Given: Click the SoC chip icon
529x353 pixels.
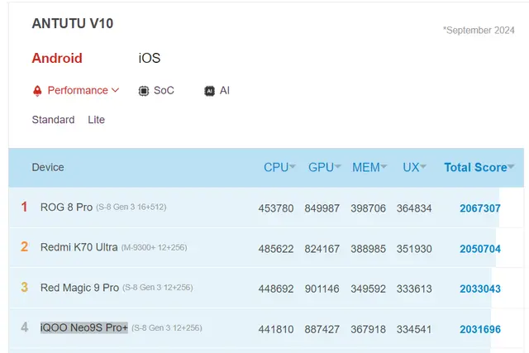Looking at the screenshot, I should coord(144,91).
